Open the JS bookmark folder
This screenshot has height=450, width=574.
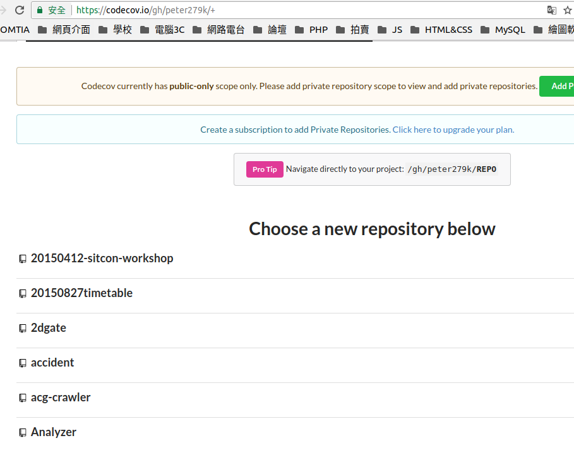tap(390, 30)
